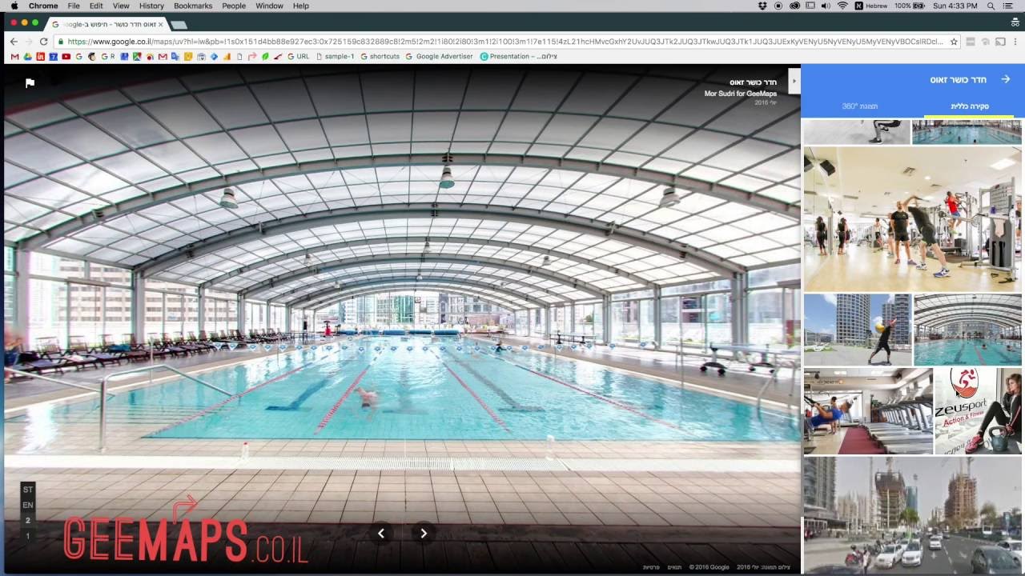Image resolution: width=1025 pixels, height=576 pixels.
Task: Click the address bar URL field
Action: click(504, 42)
